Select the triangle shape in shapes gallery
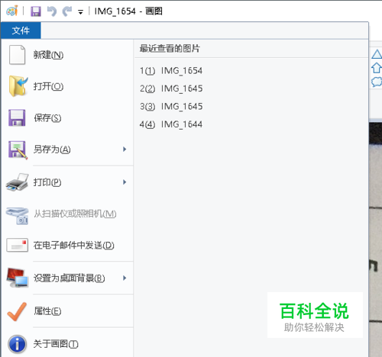The width and height of the screenshot is (382, 357). [377, 54]
